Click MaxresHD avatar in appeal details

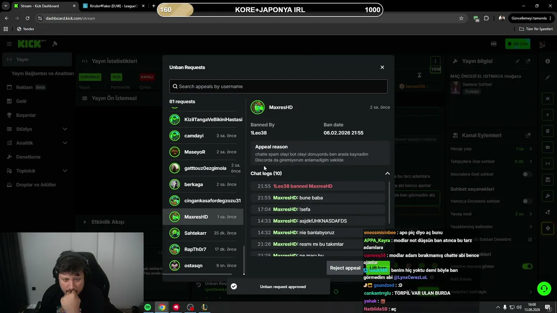[258, 107]
